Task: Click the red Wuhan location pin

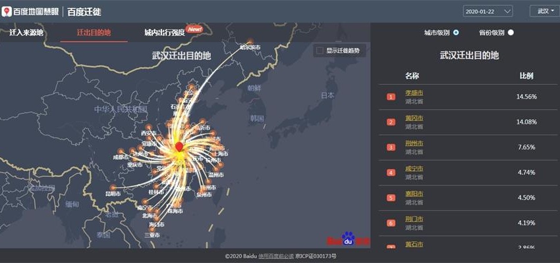Action: [x=179, y=146]
